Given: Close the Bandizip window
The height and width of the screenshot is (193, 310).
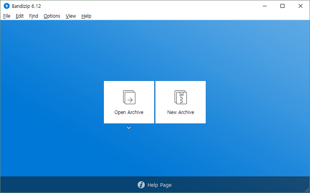Looking at the screenshot, I should [300, 6].
